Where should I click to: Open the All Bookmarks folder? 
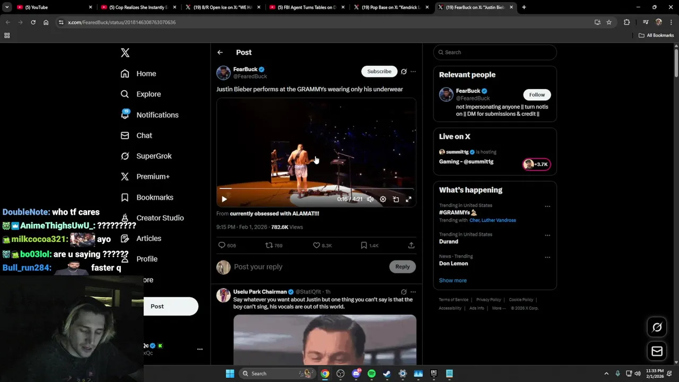click(x=656, y=36)
